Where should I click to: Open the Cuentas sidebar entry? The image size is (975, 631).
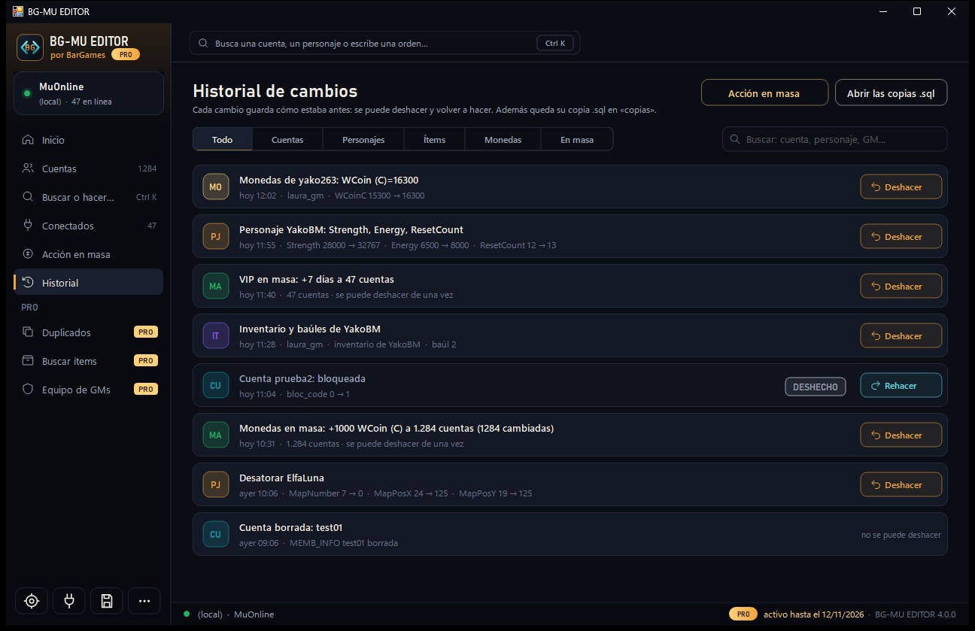click(x=89, y=168)
